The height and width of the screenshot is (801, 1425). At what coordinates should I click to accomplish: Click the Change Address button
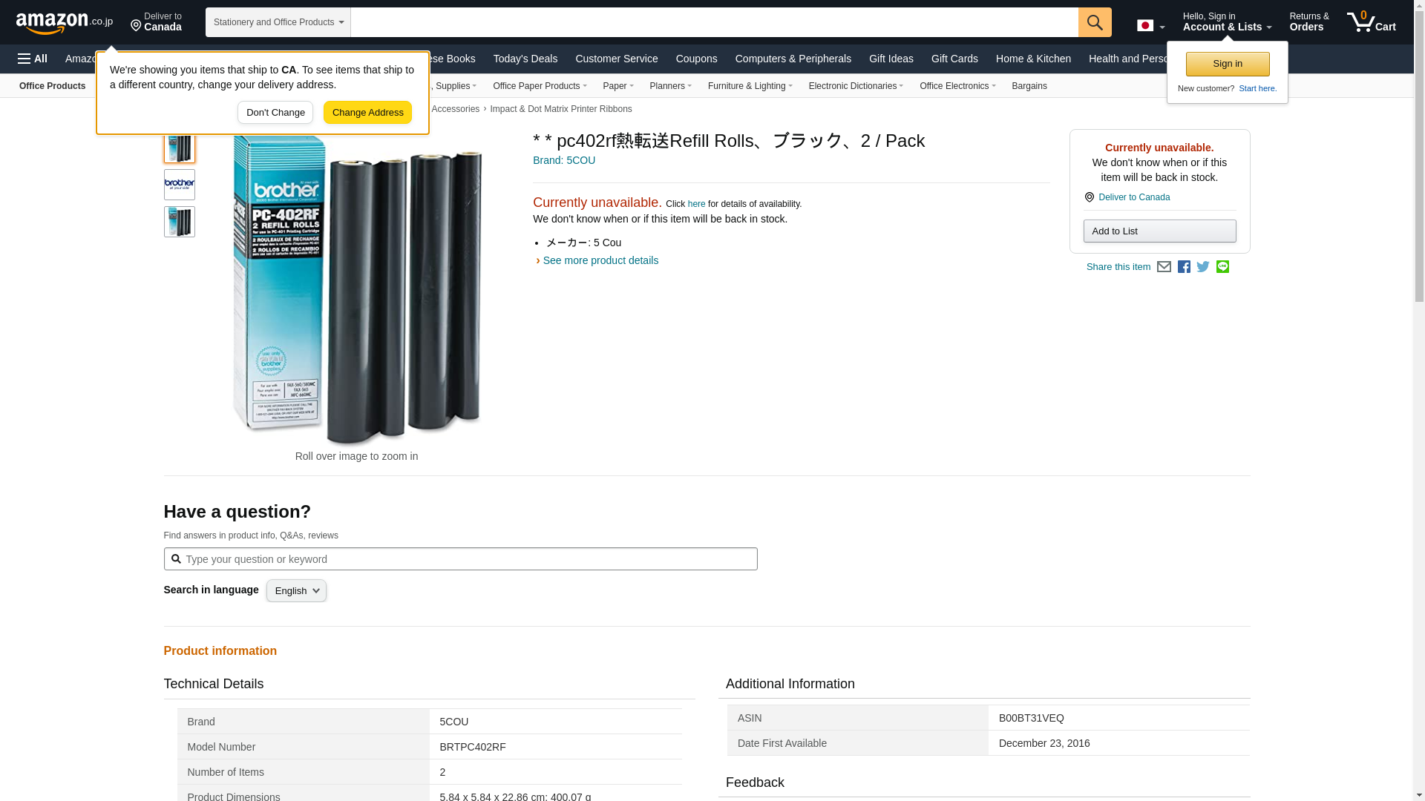pos(367,113)
